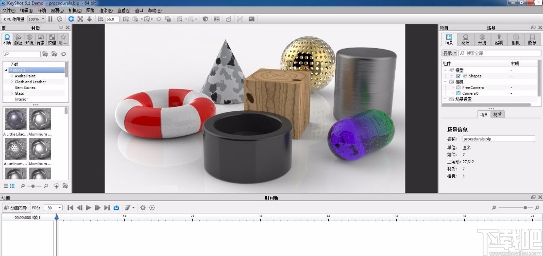Click the thumbnail size slider in the library
The height and width of the screenshot is (256, 543).
pyautogui.click(x=33, y=186)
